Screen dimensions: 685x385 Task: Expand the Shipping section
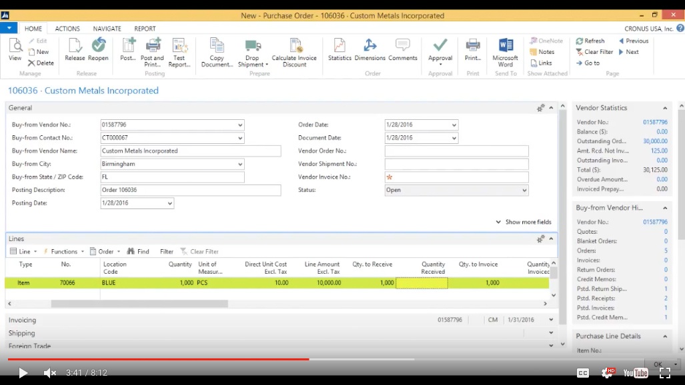(552, 333)
